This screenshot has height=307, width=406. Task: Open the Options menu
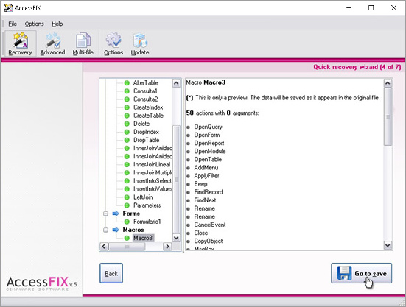[34, 24]
